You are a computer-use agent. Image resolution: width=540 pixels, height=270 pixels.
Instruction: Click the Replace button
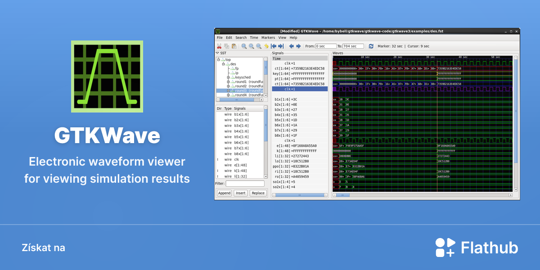click(x=258, y=193)
